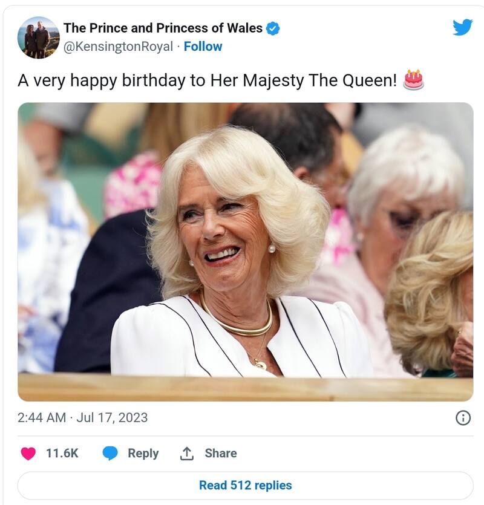Click the blue verified badge
Viewport: 484px width, 505px height.
[273, 28]
